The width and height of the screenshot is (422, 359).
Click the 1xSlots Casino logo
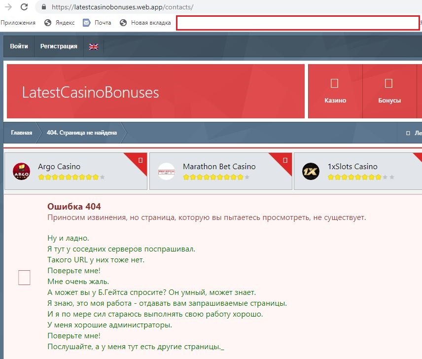[311, 171]
